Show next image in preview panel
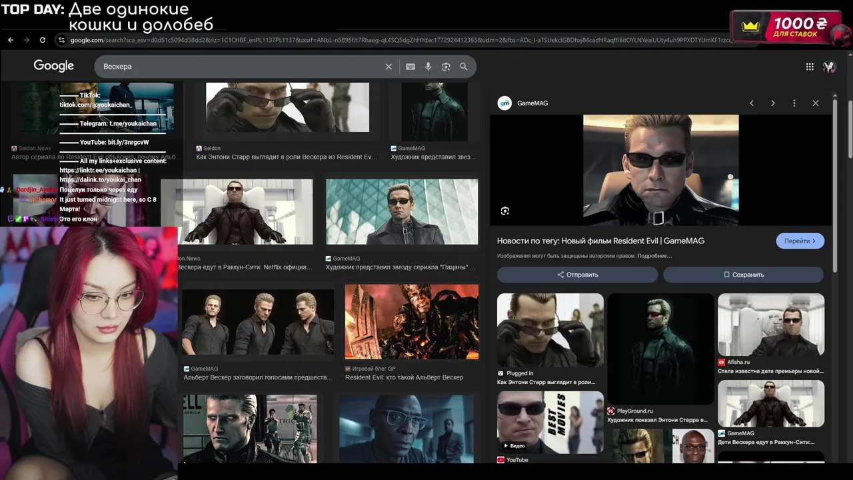 (x=773, y=103)
